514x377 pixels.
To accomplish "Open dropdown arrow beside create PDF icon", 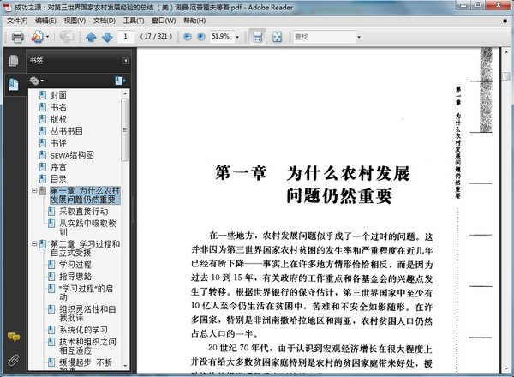I will (47, 37).
